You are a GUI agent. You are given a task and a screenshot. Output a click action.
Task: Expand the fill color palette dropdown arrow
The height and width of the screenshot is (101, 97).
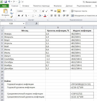(x=42, y=16)
